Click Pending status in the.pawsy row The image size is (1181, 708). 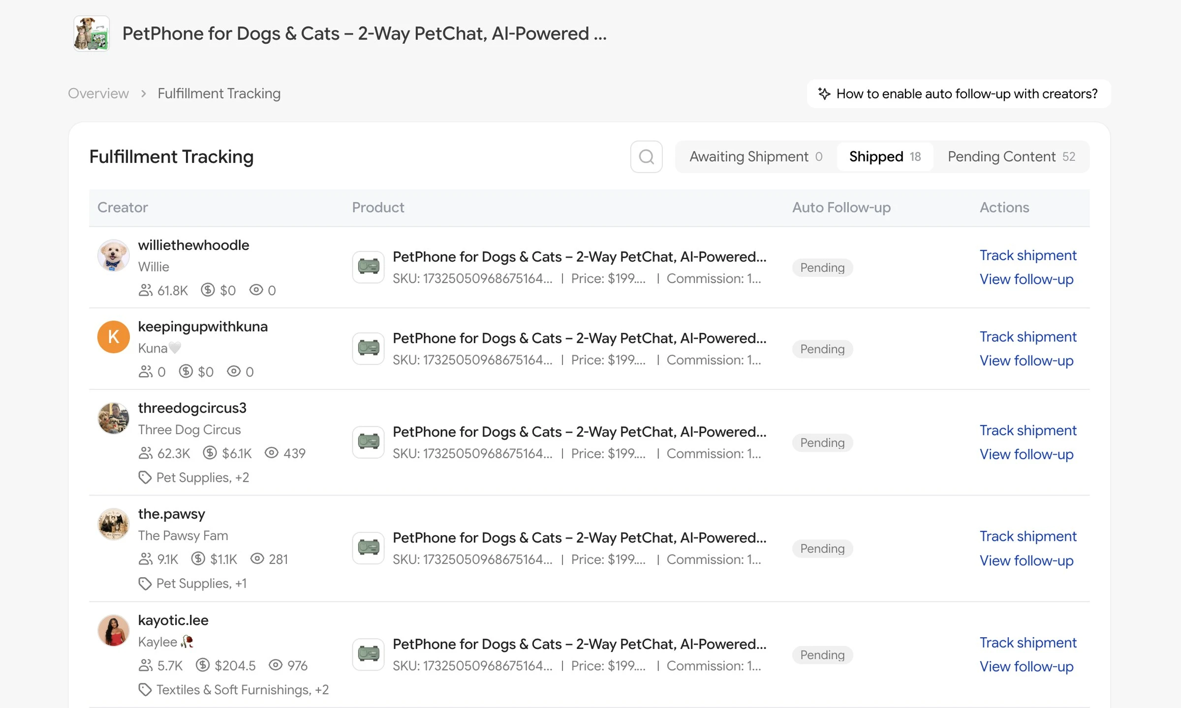click(x=822, y=548)
